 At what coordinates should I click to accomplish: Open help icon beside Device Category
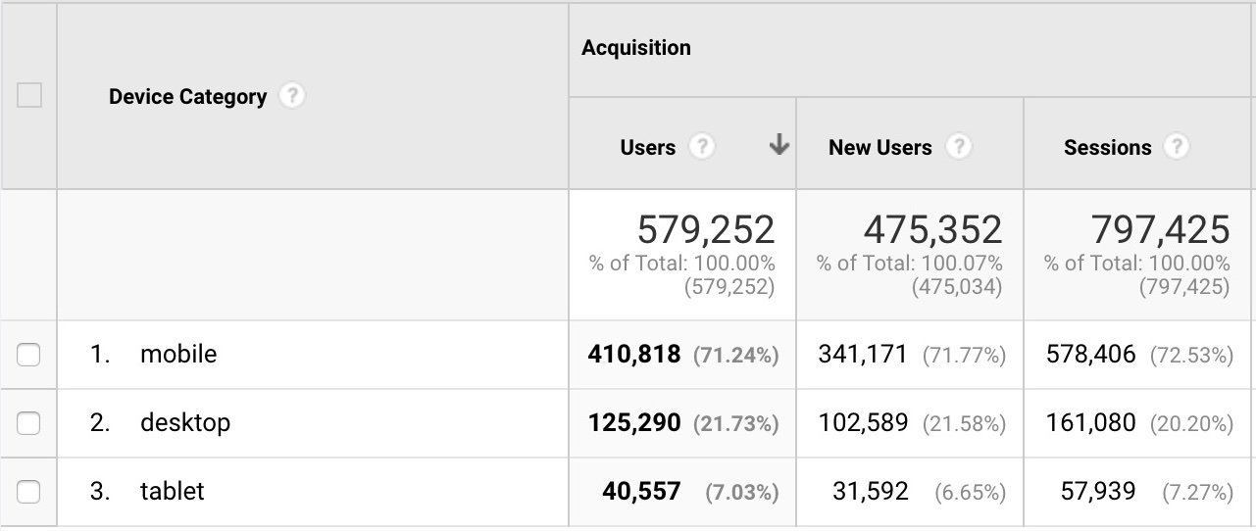pyautogui.click(x=291, y=96)
